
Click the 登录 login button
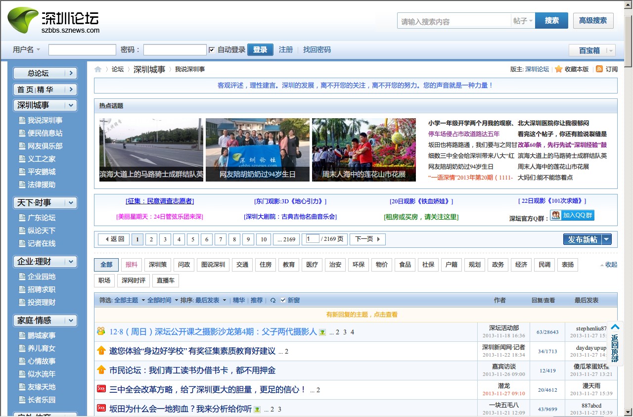(260, 49)
